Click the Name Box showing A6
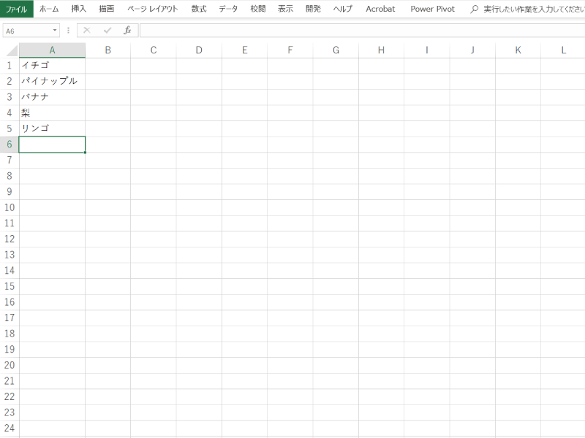Viewport: 585px width, 438px height. click(26, 31)
